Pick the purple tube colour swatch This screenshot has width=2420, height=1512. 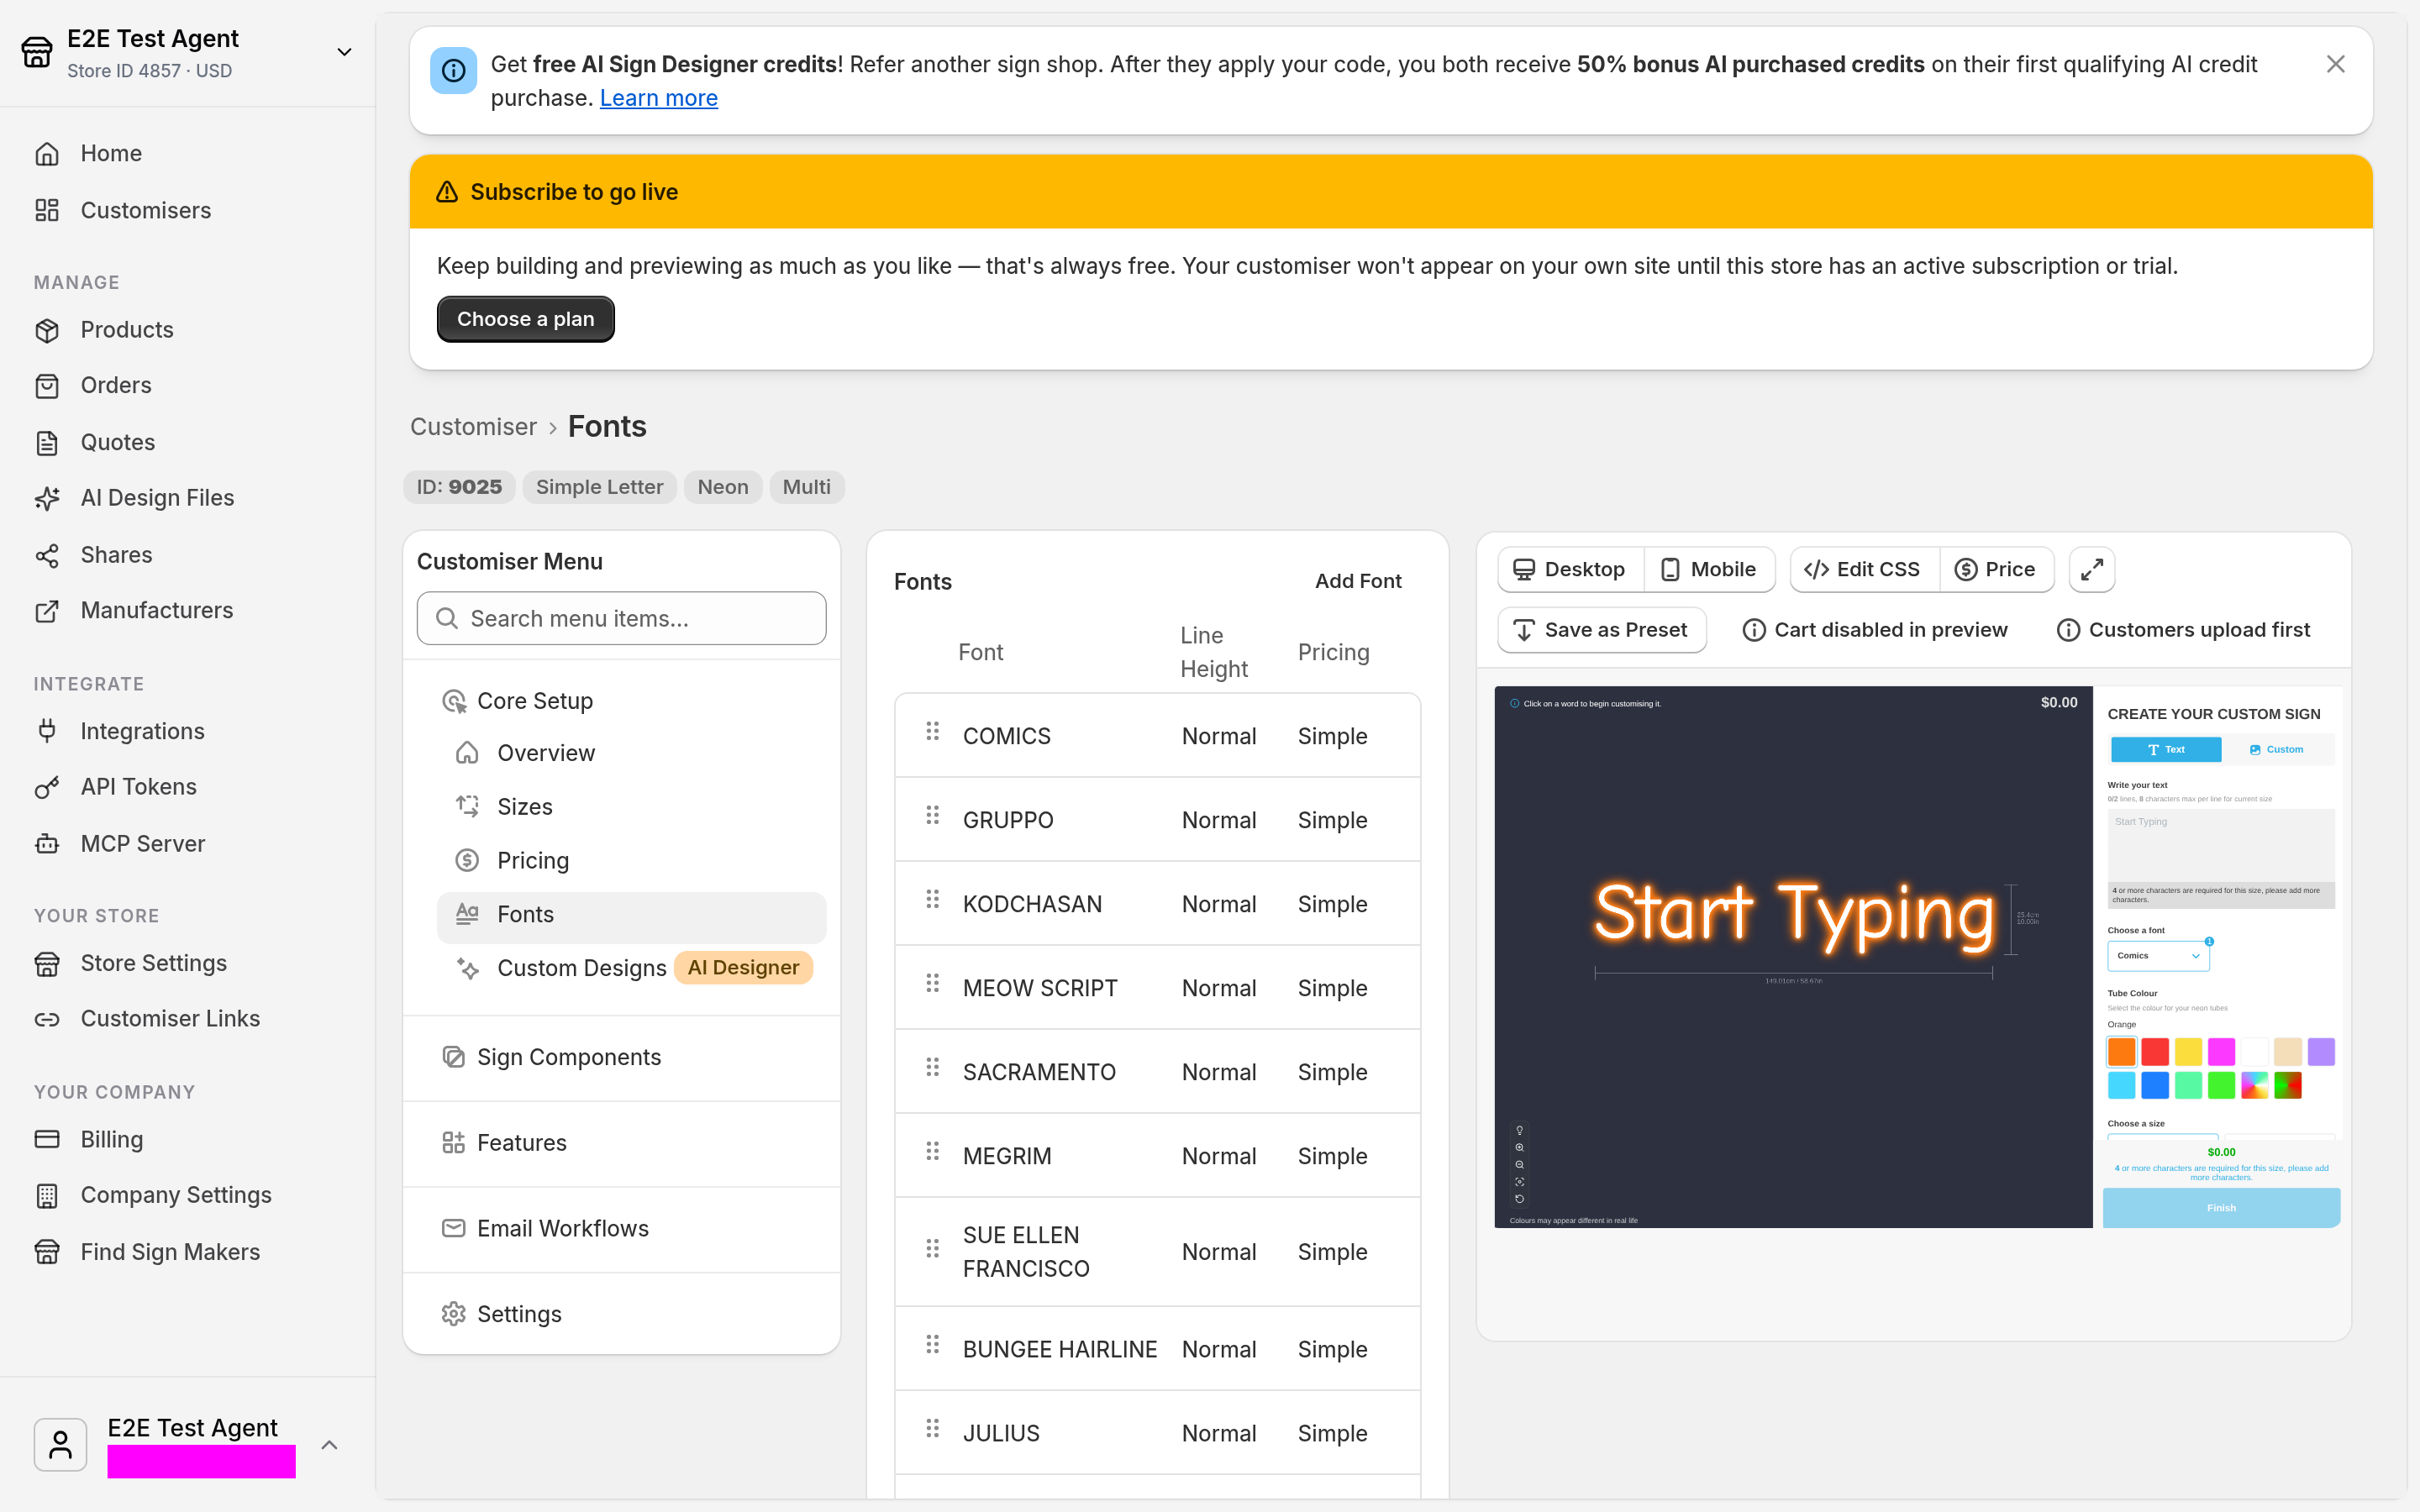2321,1052
